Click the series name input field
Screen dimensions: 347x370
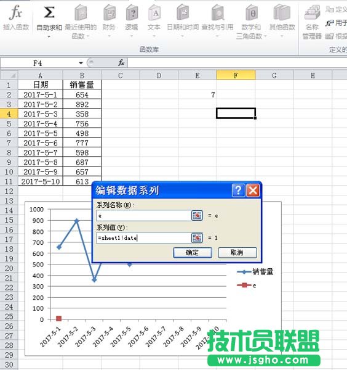click(144, 216)
